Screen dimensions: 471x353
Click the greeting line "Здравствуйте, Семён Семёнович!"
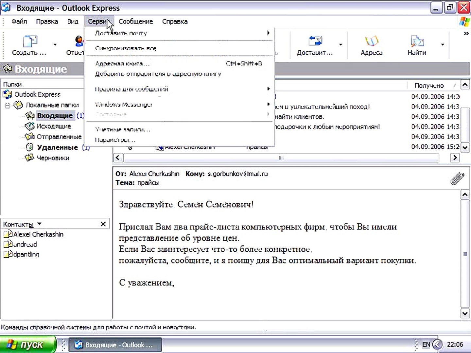tap(186, 205)
